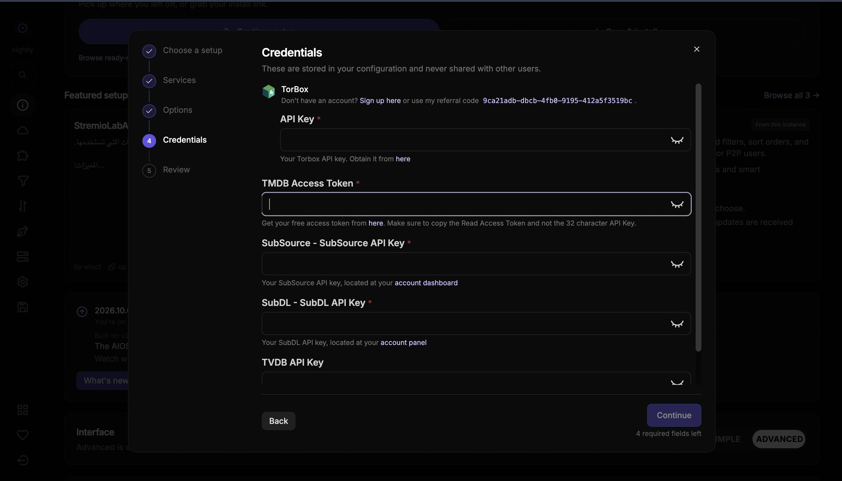Open the SubSource account dashboard link
This screenshot has height=481, width=842.
click(426, 283)
